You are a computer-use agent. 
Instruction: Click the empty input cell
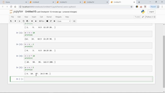(88, 79)
